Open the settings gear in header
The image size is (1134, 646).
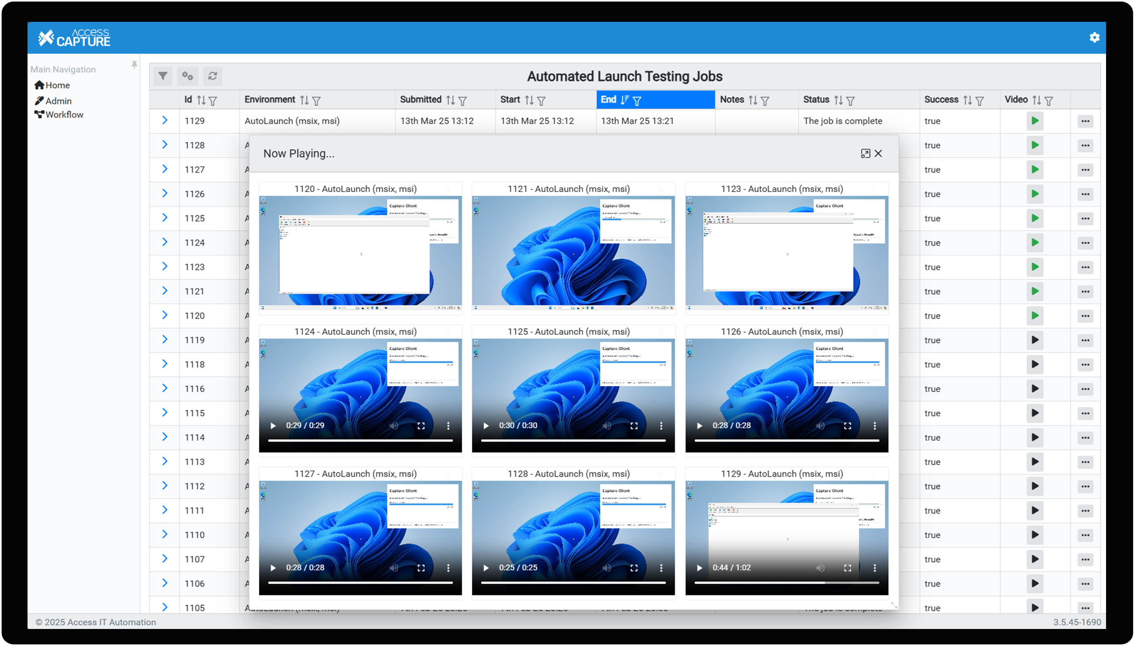[1094, 38]
